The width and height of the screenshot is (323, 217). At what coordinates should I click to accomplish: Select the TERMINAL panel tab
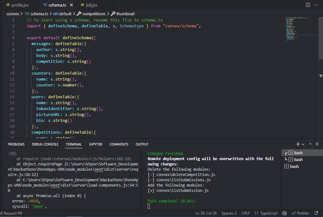tap(74, 144)
